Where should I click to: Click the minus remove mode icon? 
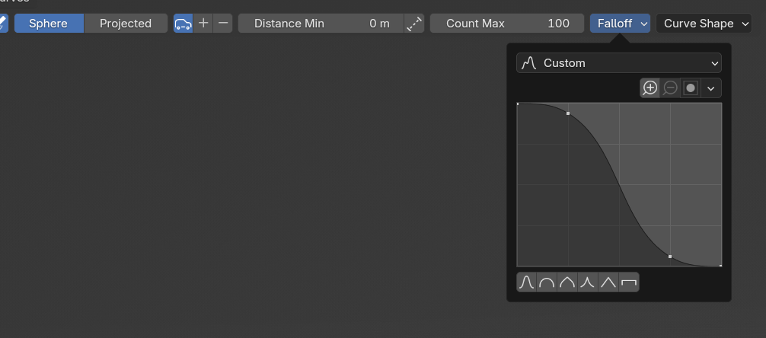(223, 24)
